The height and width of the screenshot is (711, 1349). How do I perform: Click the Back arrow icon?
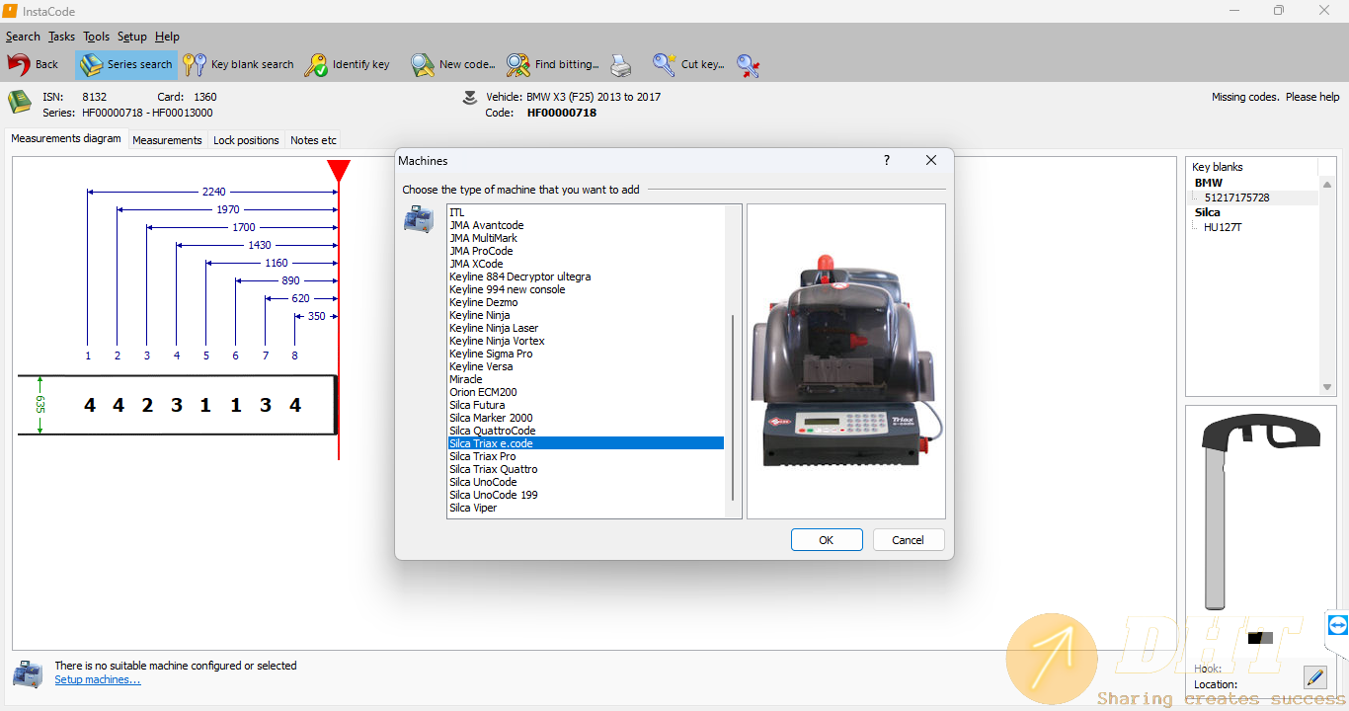coord(19,65)
